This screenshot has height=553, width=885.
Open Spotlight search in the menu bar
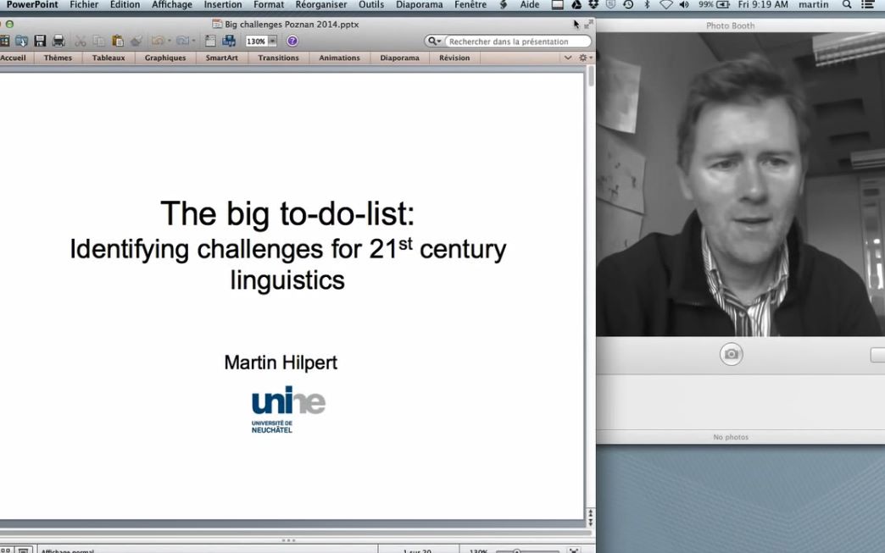[847, 4]
